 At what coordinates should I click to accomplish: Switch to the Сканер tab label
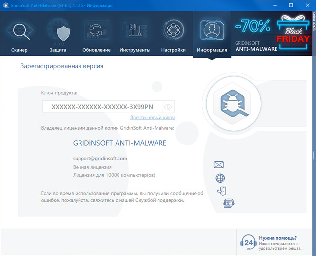pos(19,50)
